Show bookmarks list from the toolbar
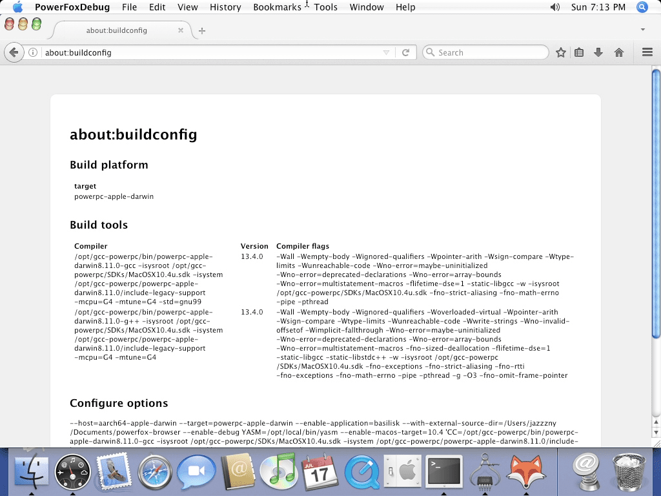This screenshot has height=496, width=661. pyautogui.click(x=580, y=52)
